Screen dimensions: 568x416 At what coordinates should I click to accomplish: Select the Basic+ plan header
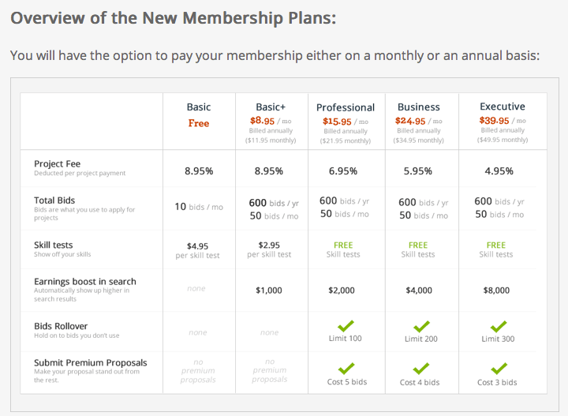270,107
